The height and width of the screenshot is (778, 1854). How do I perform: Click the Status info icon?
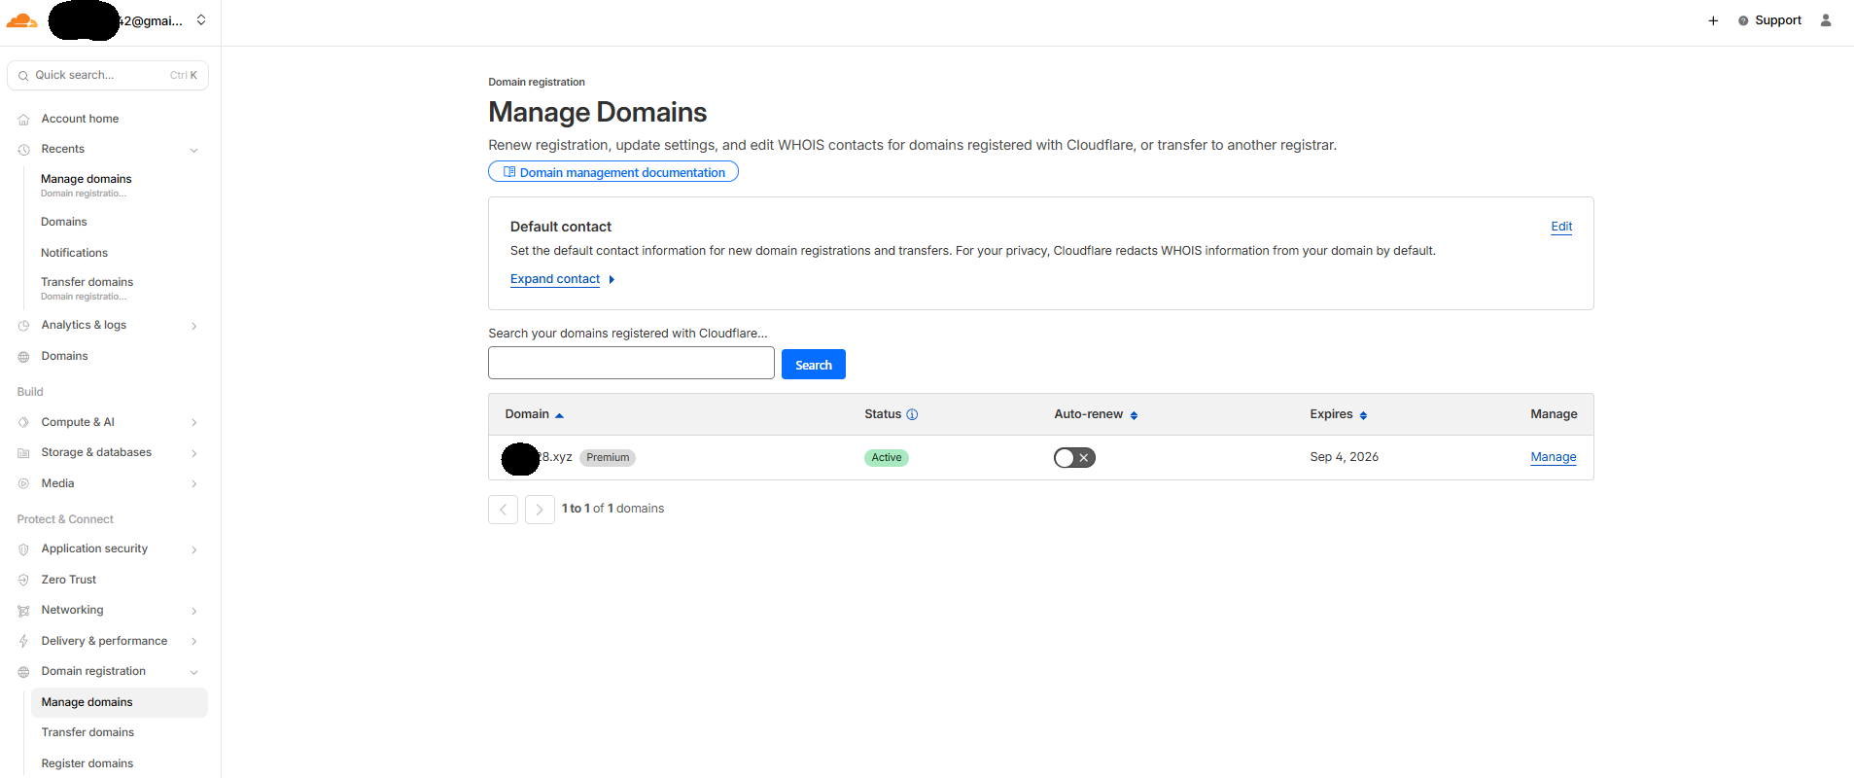912,414
